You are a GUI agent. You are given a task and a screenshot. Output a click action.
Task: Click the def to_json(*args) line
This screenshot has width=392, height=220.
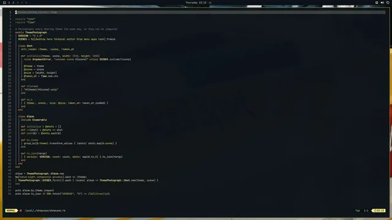[x=34, y=153]
